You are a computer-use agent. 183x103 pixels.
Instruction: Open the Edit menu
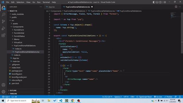(13, 2)
